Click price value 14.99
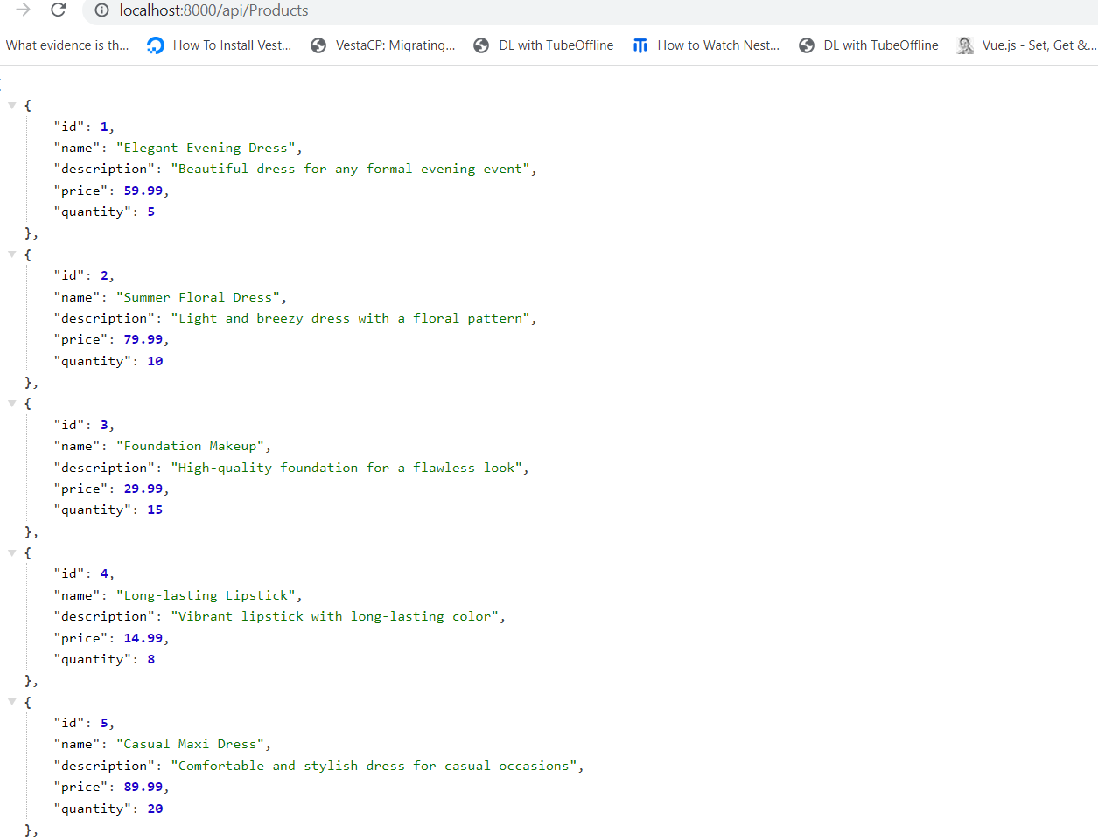The image size is (1098, 840). pyautogui.click(x=143, y=638)
